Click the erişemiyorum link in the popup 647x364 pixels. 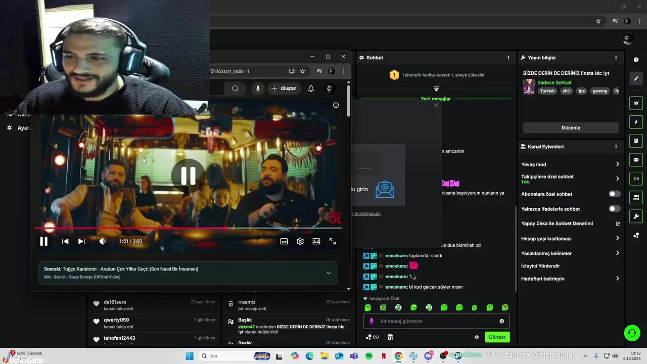click(366, 213)
